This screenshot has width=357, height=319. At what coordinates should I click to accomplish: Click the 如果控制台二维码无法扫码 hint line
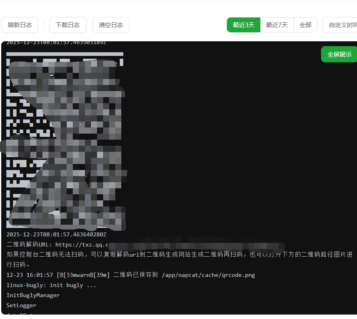point(121,255)
